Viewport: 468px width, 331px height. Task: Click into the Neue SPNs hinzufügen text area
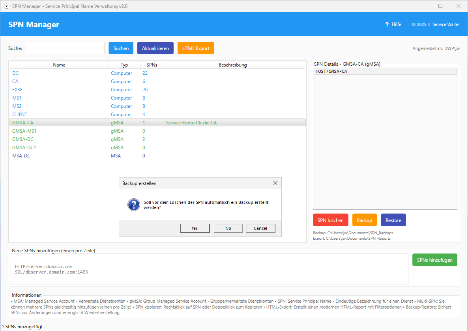click(x=209, y=269)
